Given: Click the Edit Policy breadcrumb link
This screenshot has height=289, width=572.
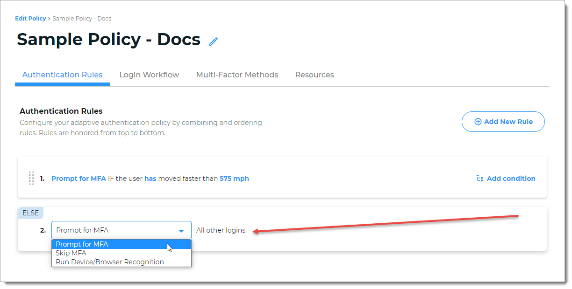Looking at the screenshot, I should click(x=30, y=19).
